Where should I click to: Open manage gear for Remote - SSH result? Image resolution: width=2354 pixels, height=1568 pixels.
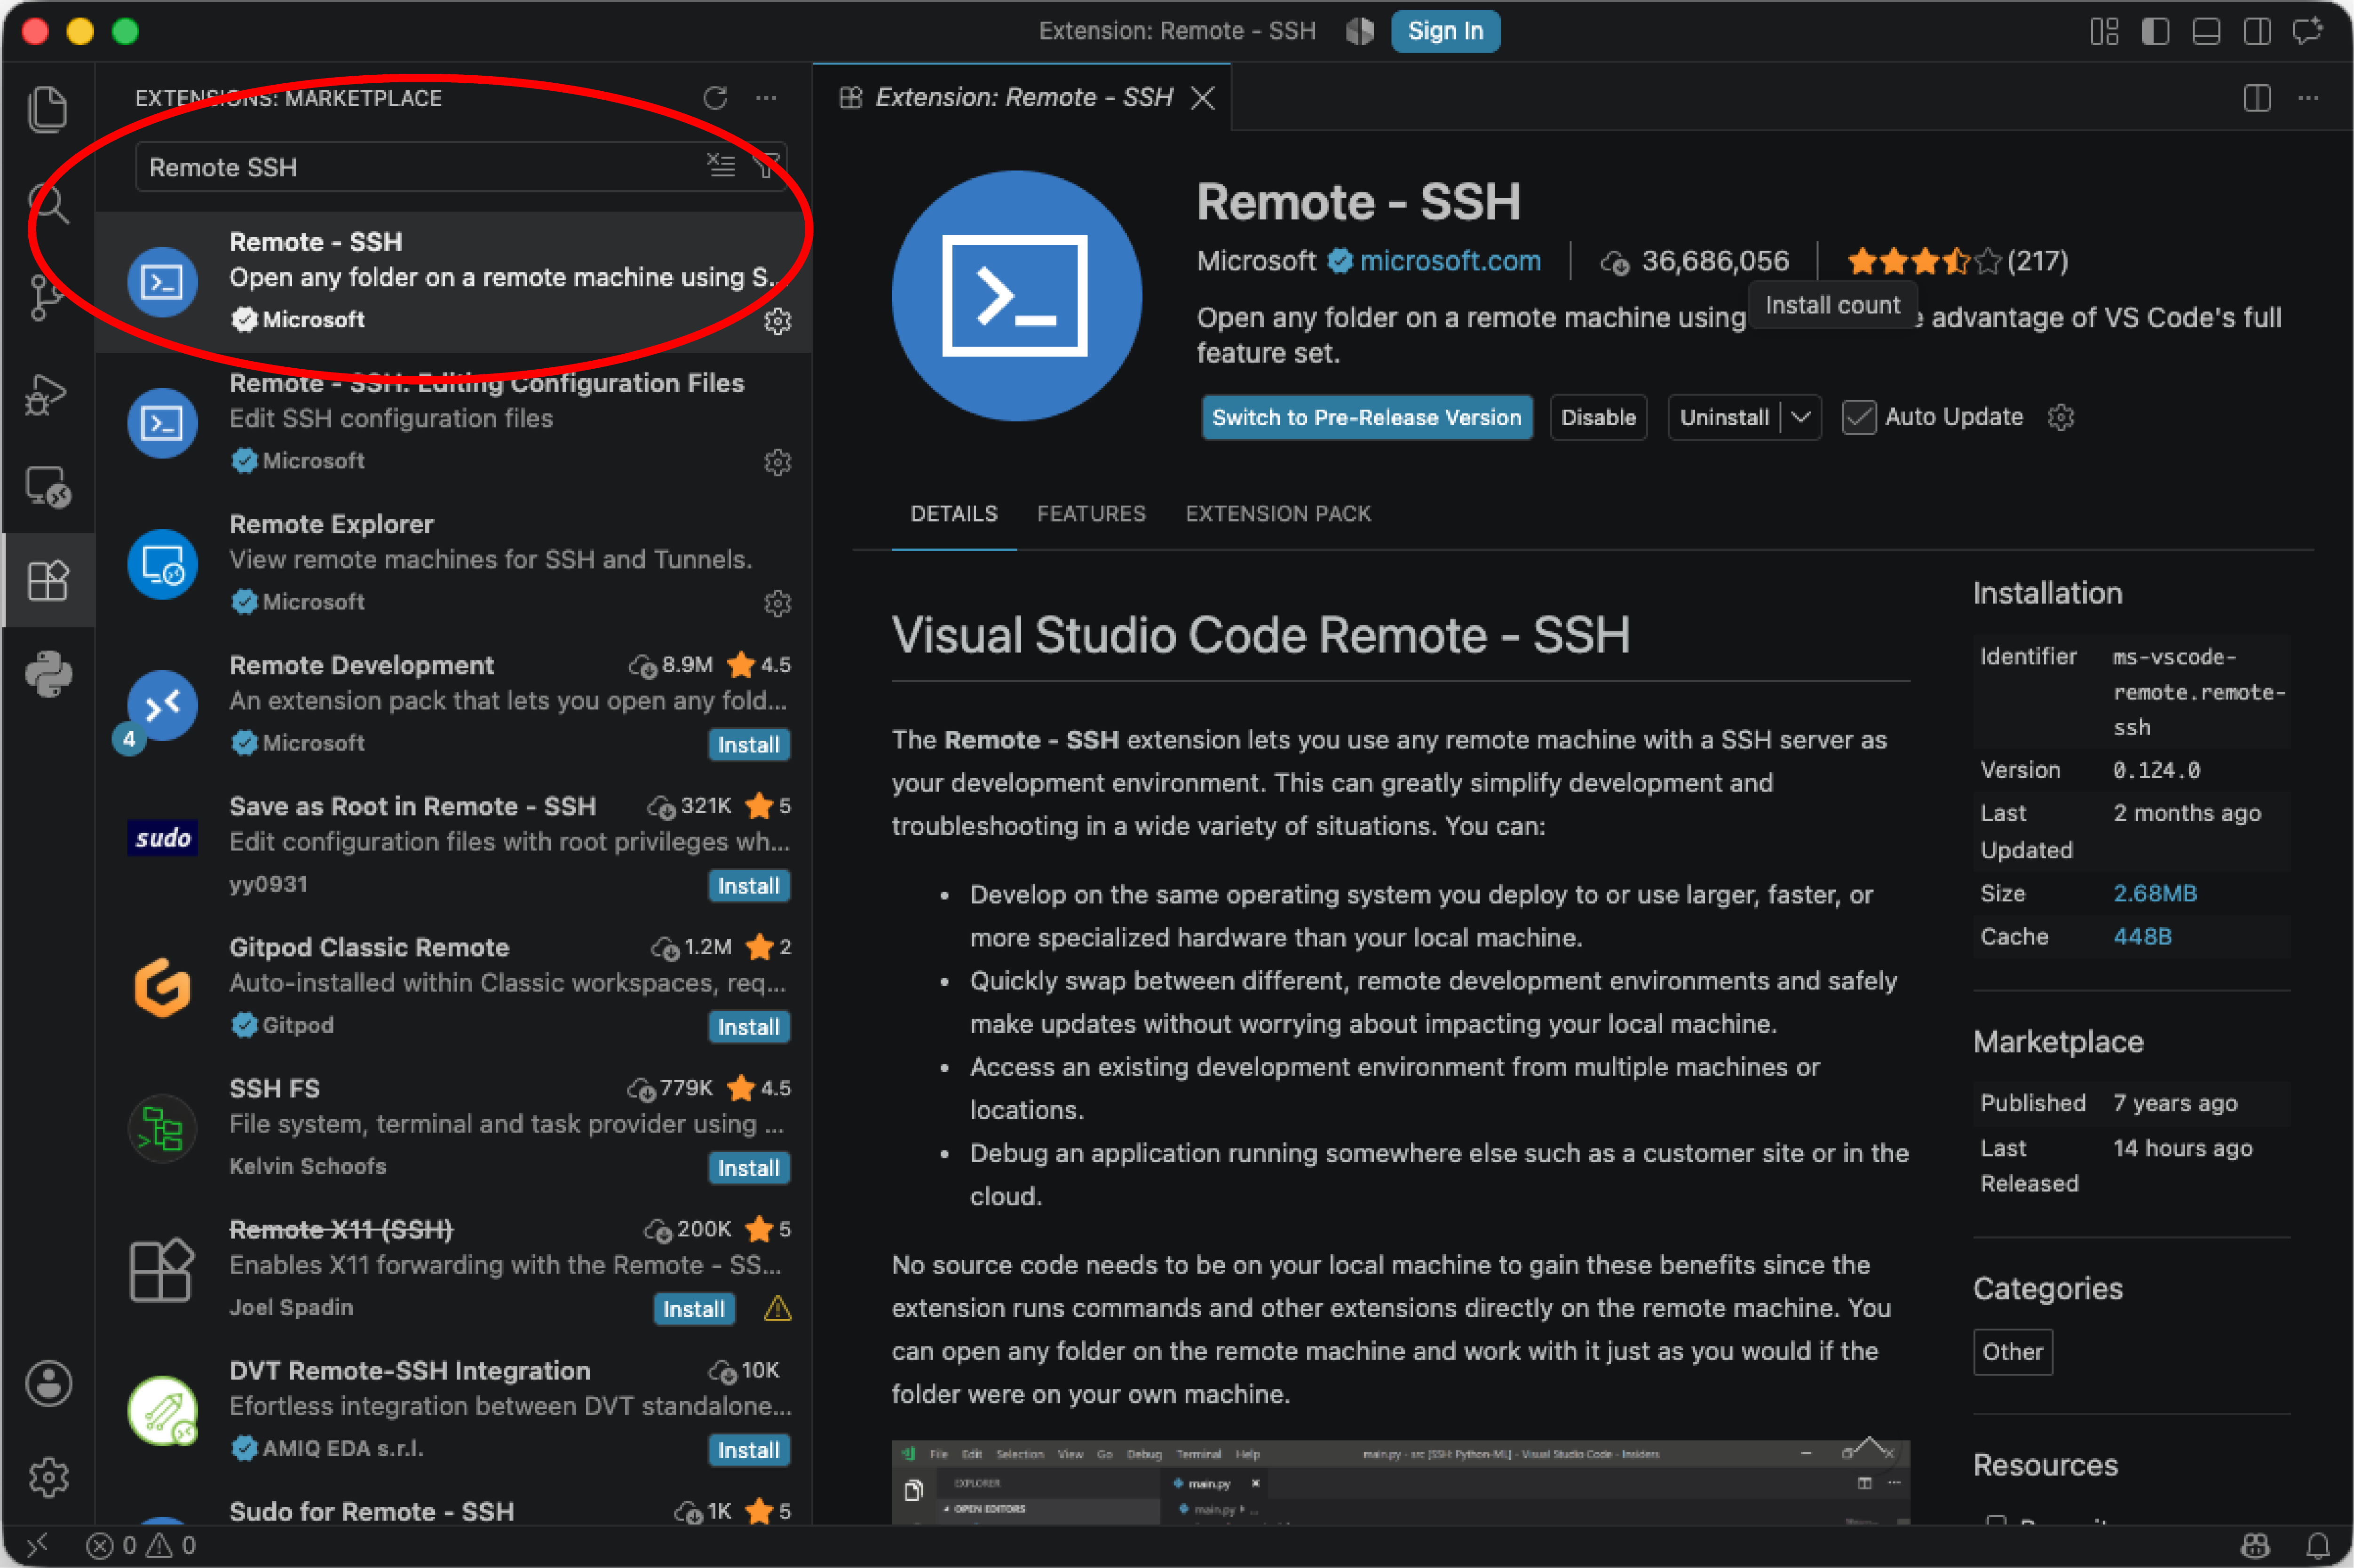pos(778,321)
